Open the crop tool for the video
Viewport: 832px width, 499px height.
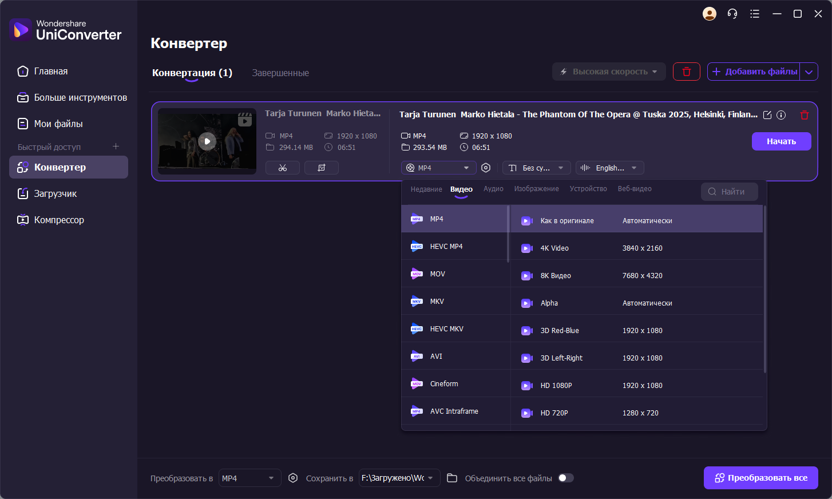click(322, 168)
